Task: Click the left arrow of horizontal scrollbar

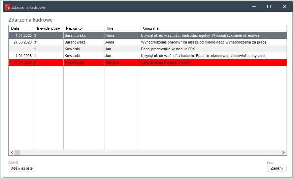Action: click(12, 153)
